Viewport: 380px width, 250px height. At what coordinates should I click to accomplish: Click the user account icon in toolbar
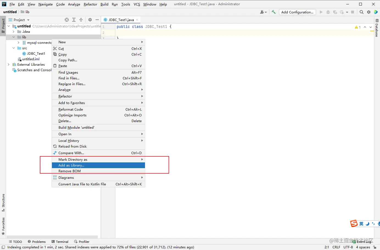pos(263,12)
